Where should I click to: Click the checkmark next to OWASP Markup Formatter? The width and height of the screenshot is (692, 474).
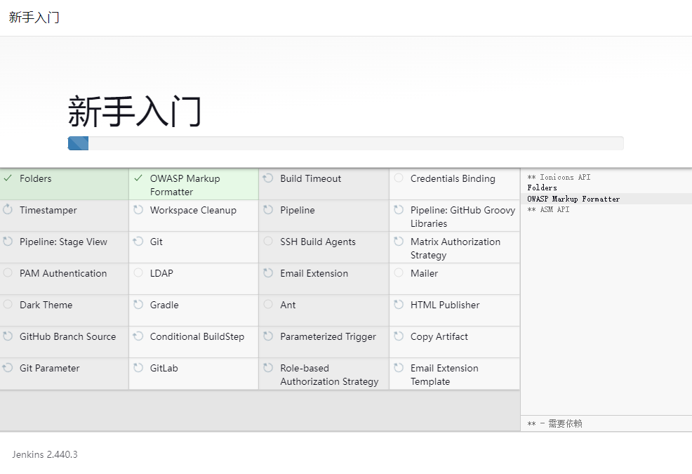(138, 178)
